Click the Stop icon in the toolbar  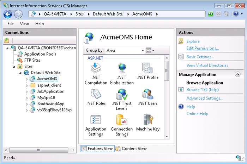click(218, 14)
